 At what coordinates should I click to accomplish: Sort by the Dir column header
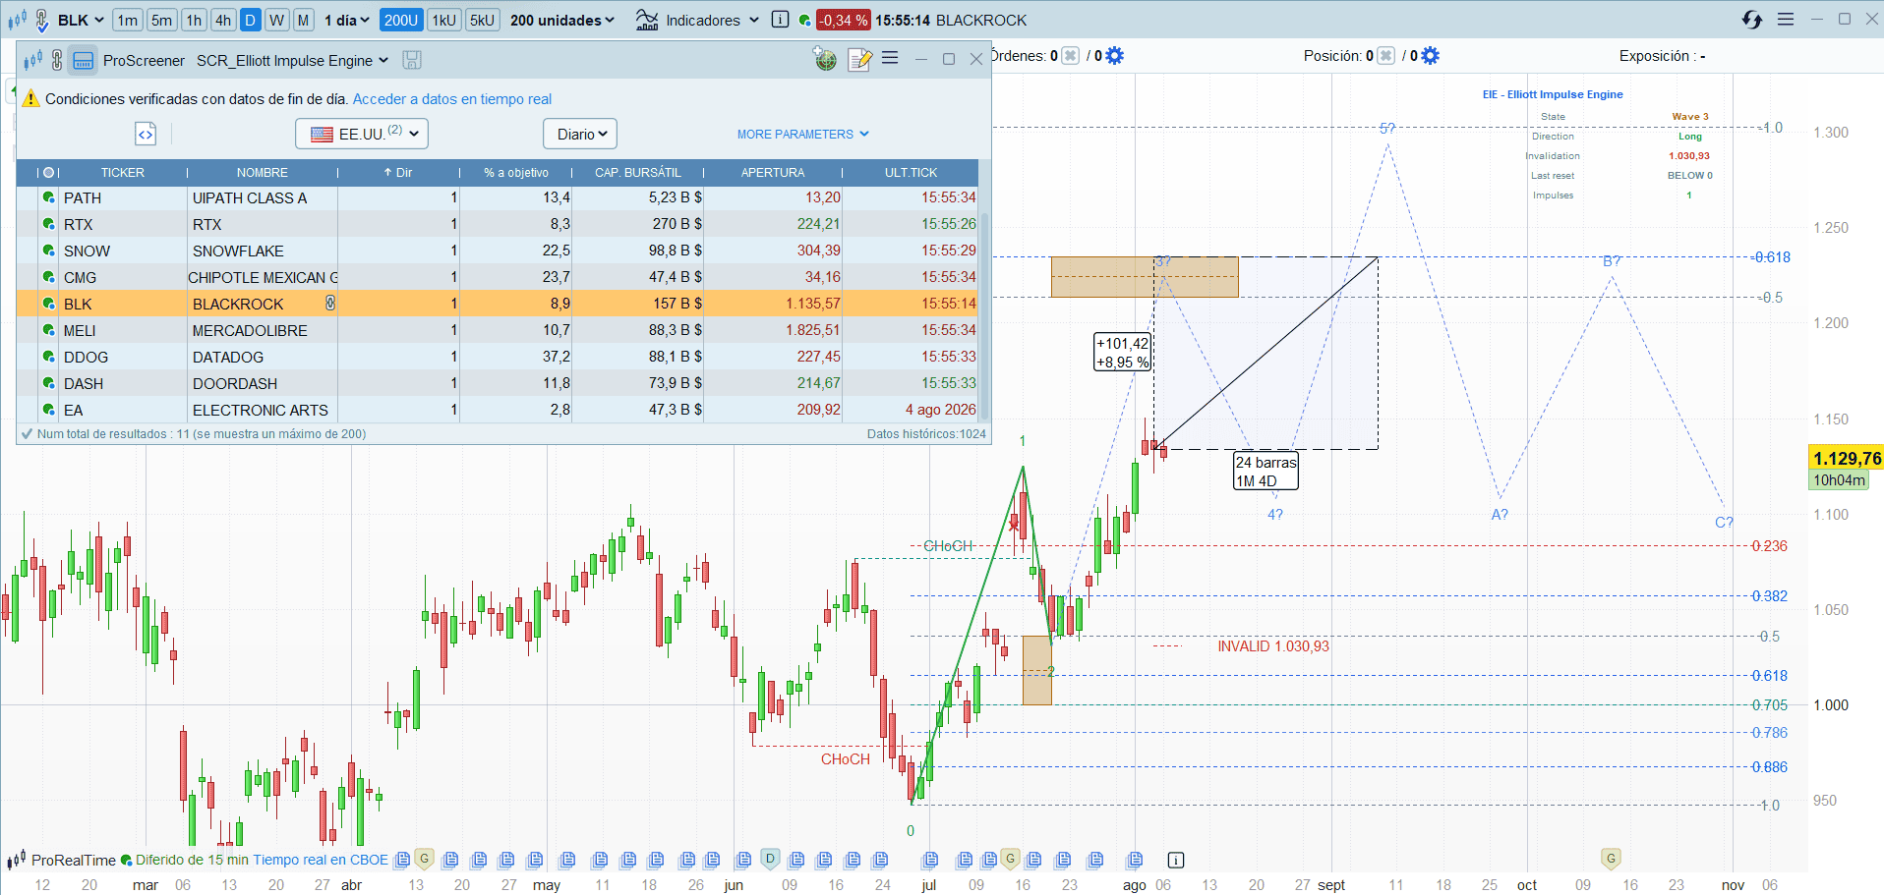(x=398, y=172)
